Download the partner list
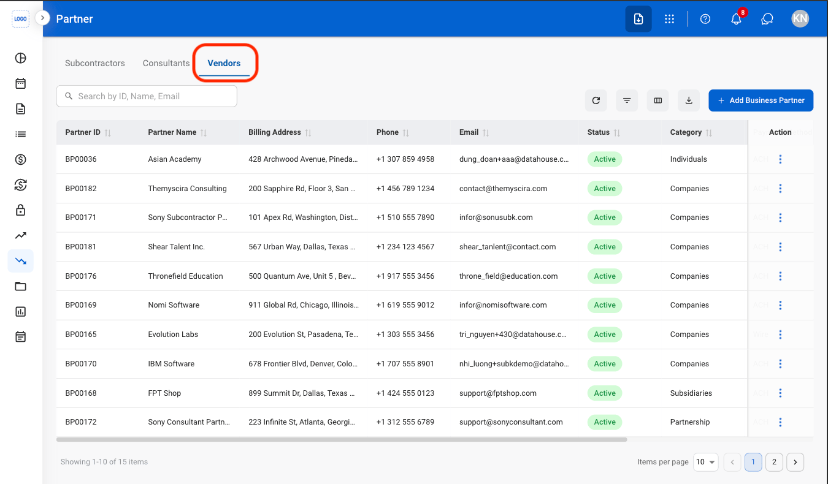 [x=689, y=100]
